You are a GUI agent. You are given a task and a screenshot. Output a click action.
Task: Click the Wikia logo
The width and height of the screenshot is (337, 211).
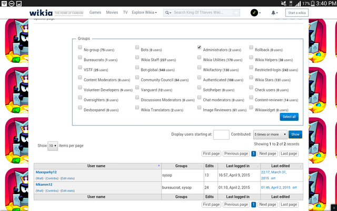coord(41,13)
